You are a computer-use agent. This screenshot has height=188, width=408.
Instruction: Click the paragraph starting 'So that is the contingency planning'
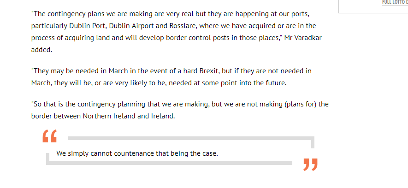[x=180, y=110]
